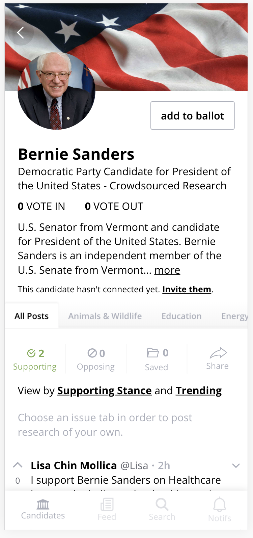Read more of Bernie Sanders' bio
The height and width of the screenshot is (538, 253).
(x=167, y=270)
